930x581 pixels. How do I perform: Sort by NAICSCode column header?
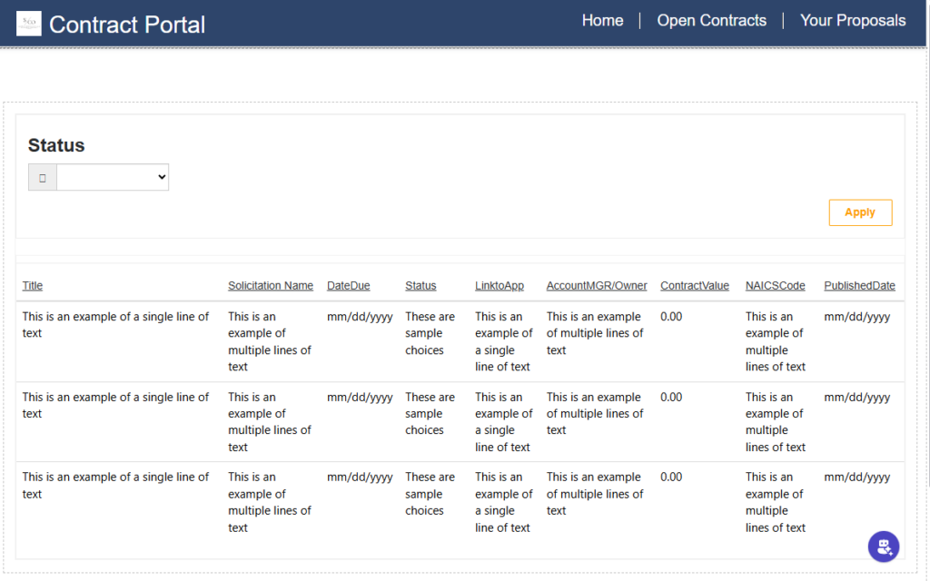click(776, 286)
